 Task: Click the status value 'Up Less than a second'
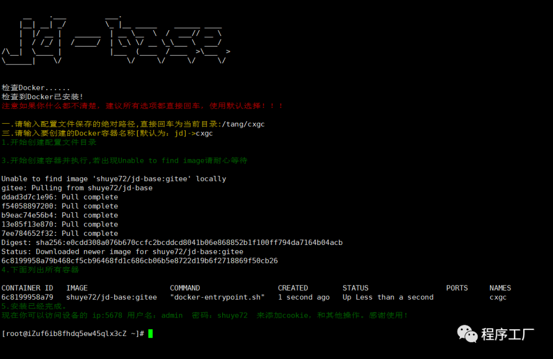point(388,297)
